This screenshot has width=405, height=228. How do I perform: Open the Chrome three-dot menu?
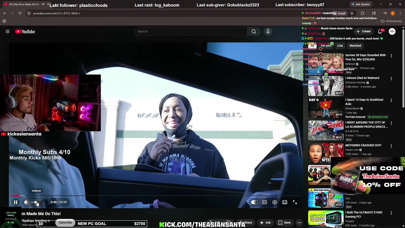tap(401, 13)
